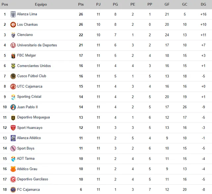The width and height of the screenshot is (212, 194).
Task: Click the DG goal difference header
Action: pyautogui.click(x=203, y=5)
